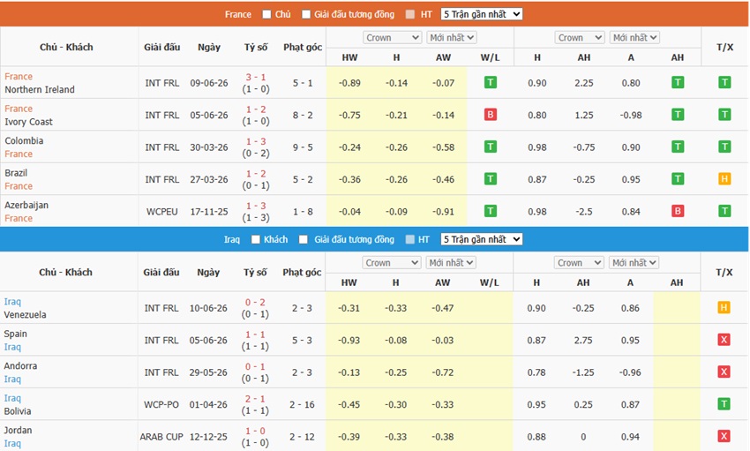
Task: Open Iraq's 5 Trận gần nhất dropdown
Action: tap(482, 239)
